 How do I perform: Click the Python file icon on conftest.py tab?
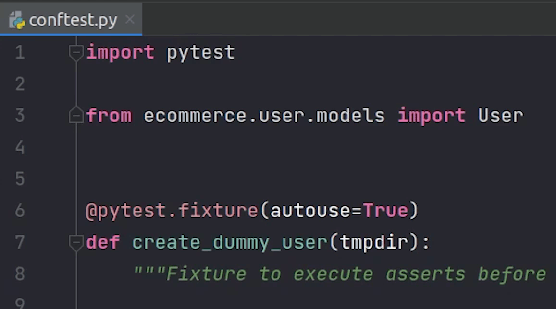17,20
